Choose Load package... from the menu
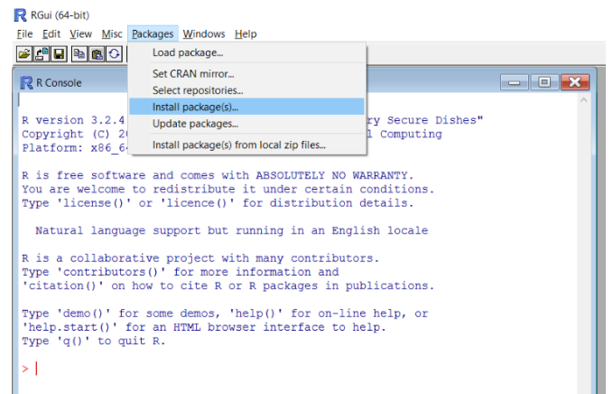The width and height of the screenshot is (613, 394). 246,52
